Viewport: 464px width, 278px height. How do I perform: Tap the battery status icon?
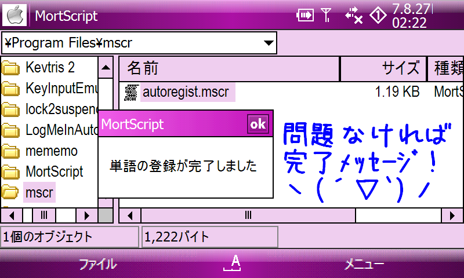pos(305,15)
